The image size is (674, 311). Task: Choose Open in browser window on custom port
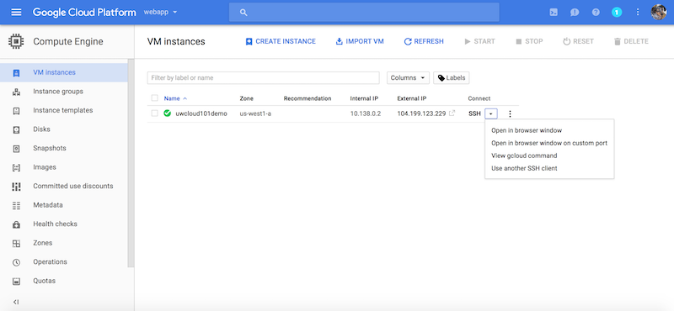click(549, 143)
